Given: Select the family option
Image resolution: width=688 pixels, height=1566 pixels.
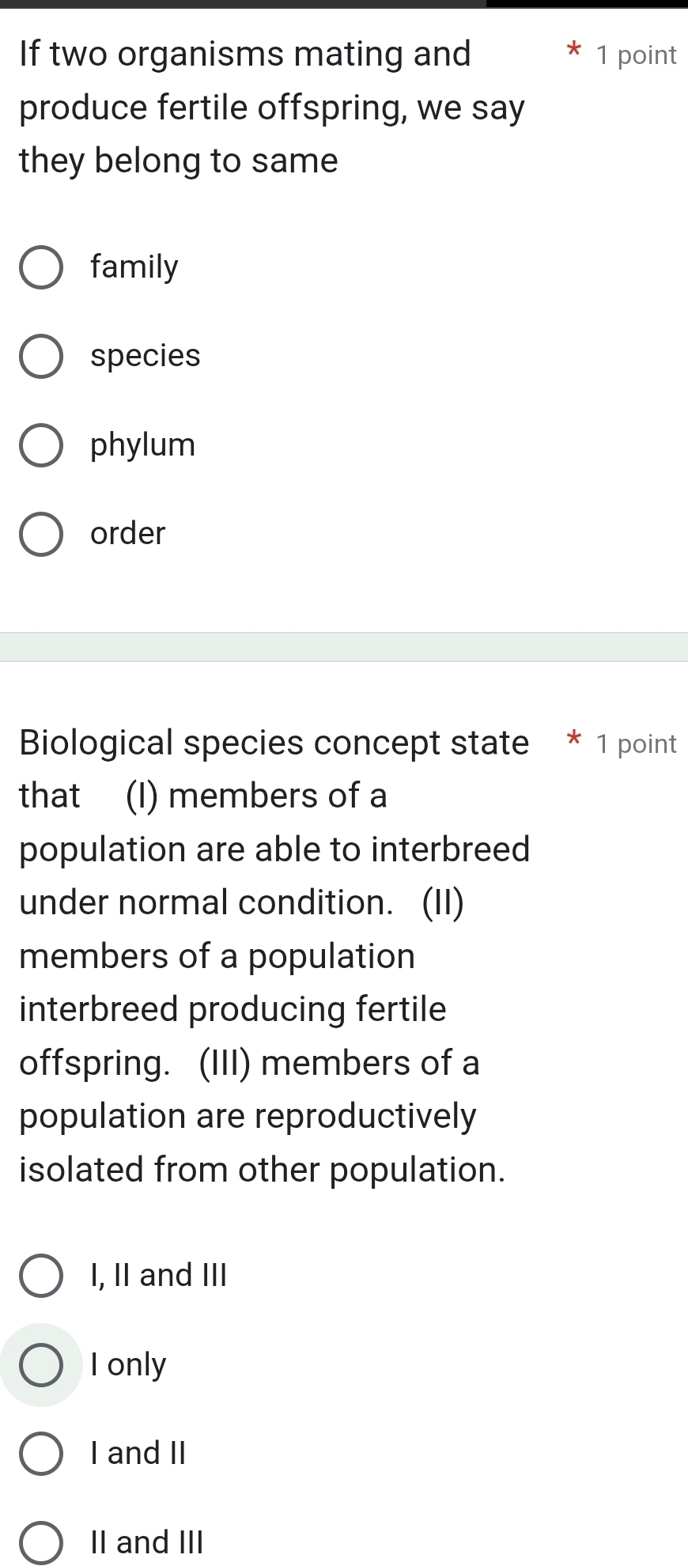Looking at the screenshot, I should (41, 268).
